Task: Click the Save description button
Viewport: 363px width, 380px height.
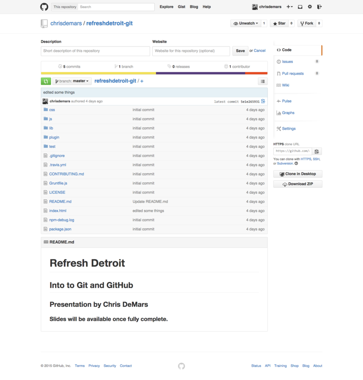Action: pos(240,51)
